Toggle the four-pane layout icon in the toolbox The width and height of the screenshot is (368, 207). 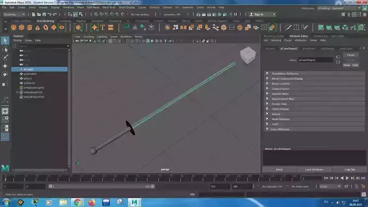5,120
